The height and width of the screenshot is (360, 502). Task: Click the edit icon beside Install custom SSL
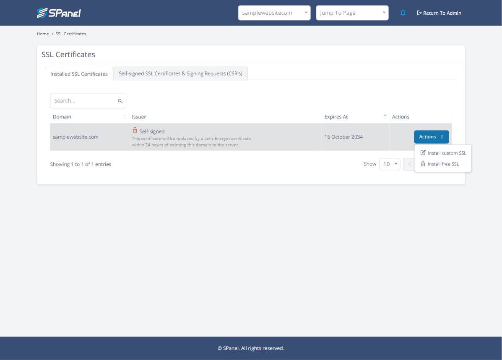pos(422,153)
